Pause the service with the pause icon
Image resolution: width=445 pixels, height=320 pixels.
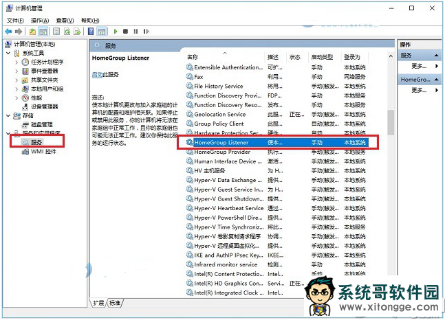[x=135, y=32]
